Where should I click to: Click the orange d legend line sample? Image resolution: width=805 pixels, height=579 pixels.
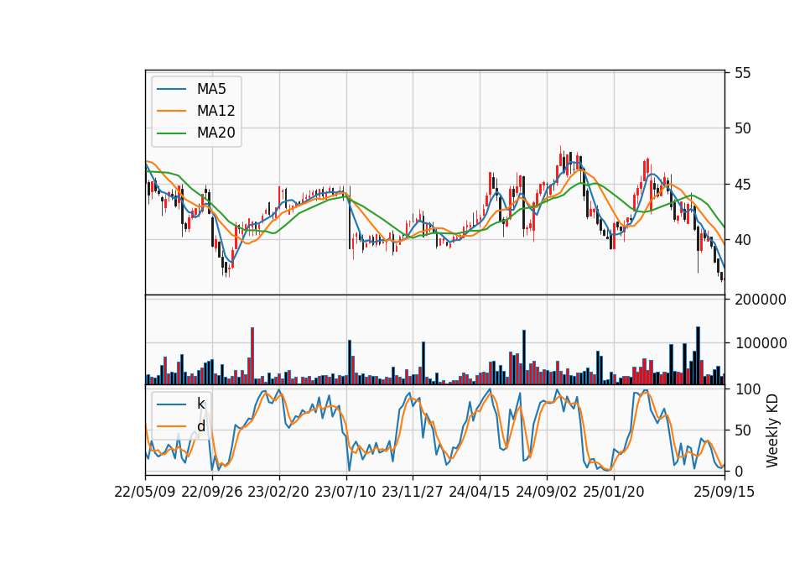pos(171,426)
